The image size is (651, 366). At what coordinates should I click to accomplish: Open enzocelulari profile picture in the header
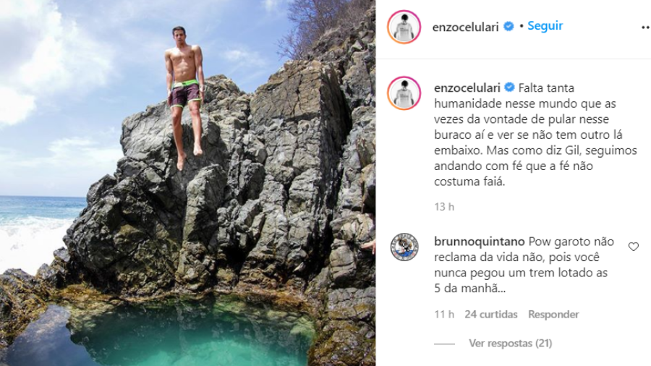(404, 27)
